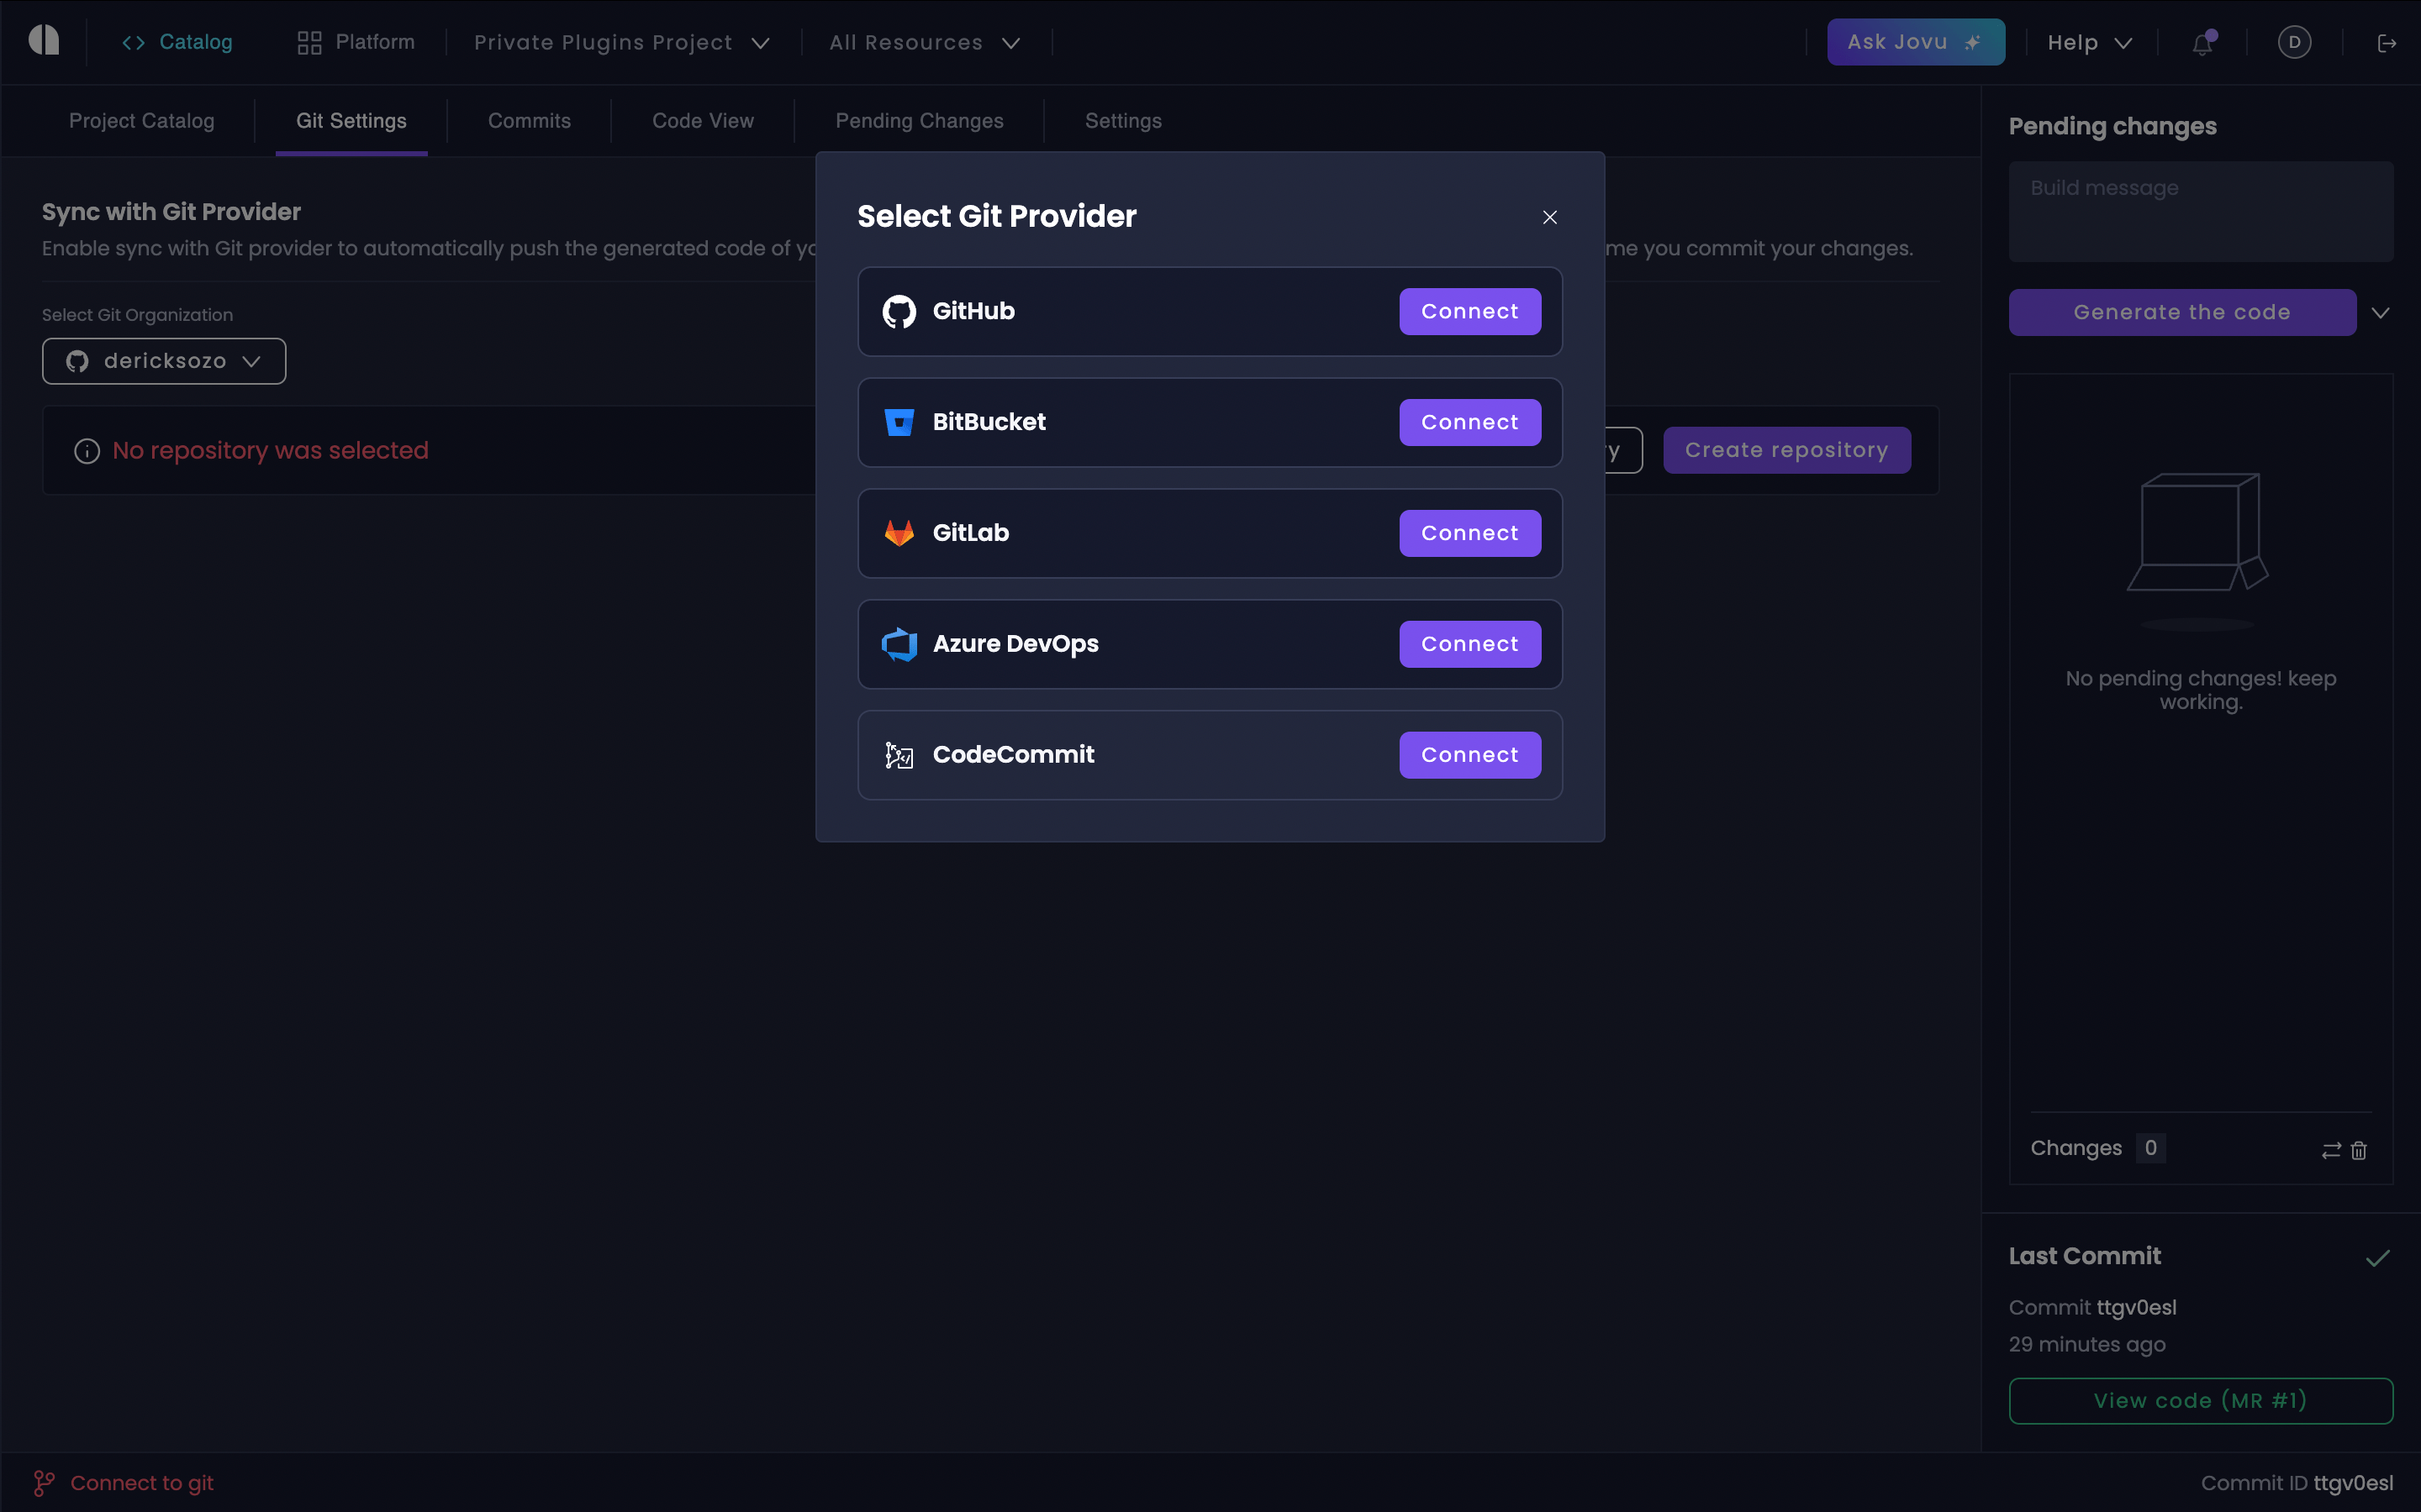Open the dericksozo organization dropdown
This screenshot has width=2421, height=1512.
[164, 361]
